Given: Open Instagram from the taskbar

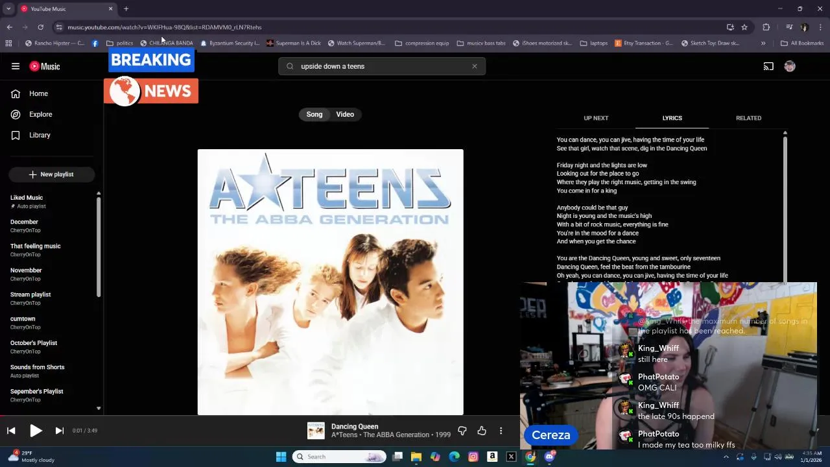Looking at the screenshot, I should coord(473,457).
